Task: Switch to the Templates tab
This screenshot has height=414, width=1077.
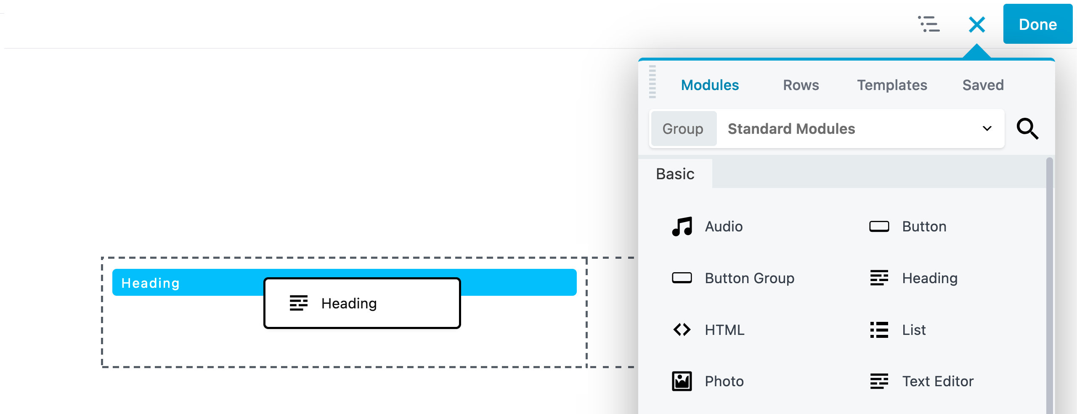Action: click(x=892, y=85)
